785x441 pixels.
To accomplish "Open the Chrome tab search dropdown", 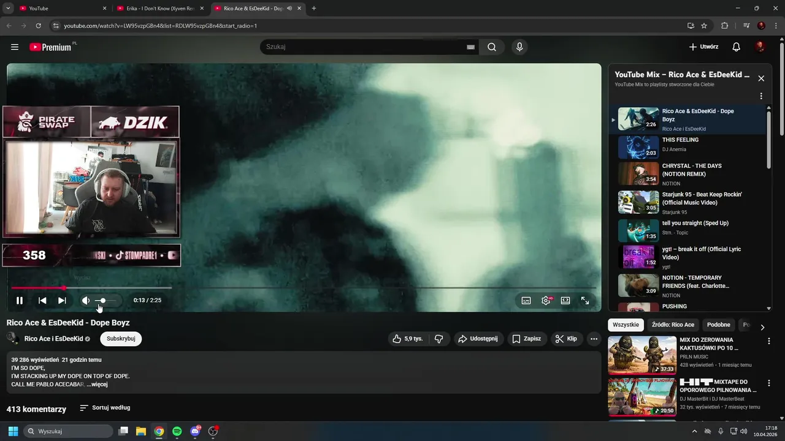I will [8, 9].
